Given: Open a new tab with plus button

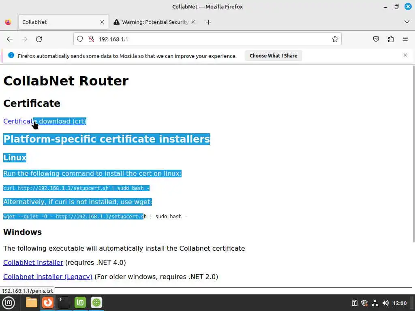Looking at the screenshot, I should [208, 22].
